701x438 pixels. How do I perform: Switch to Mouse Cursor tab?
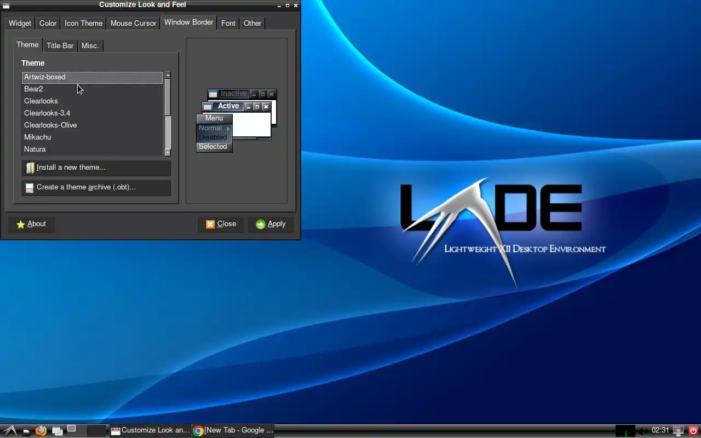pos(133,23)
